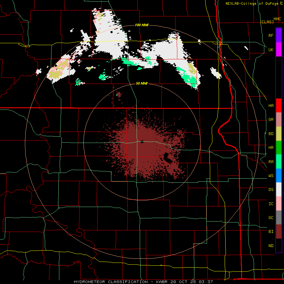284x284 pixels.
Task: Select the brown BI legend swatch
Action: pos(279,232)
